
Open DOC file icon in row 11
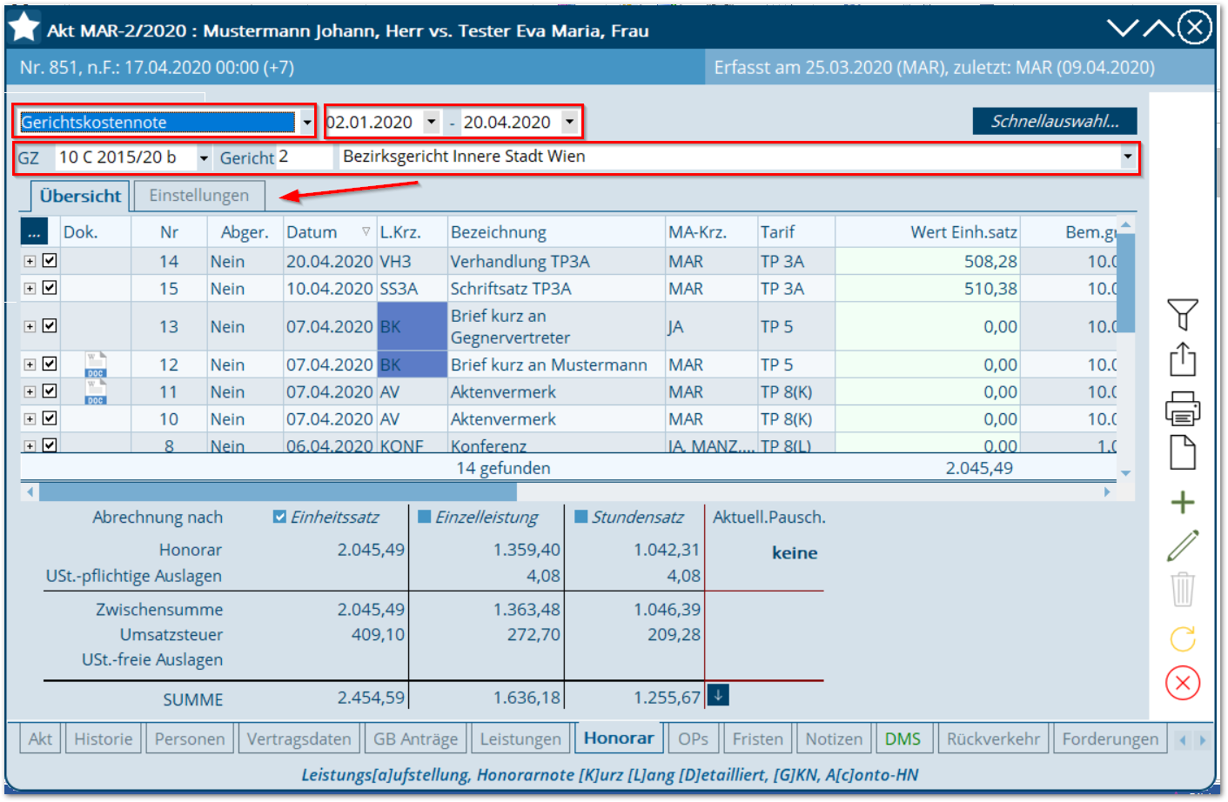(x=96, y=391)
